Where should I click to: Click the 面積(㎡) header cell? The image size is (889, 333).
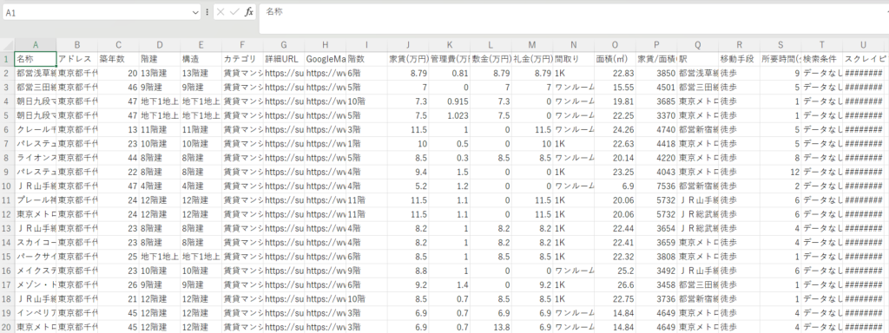(x=616, y=59)
